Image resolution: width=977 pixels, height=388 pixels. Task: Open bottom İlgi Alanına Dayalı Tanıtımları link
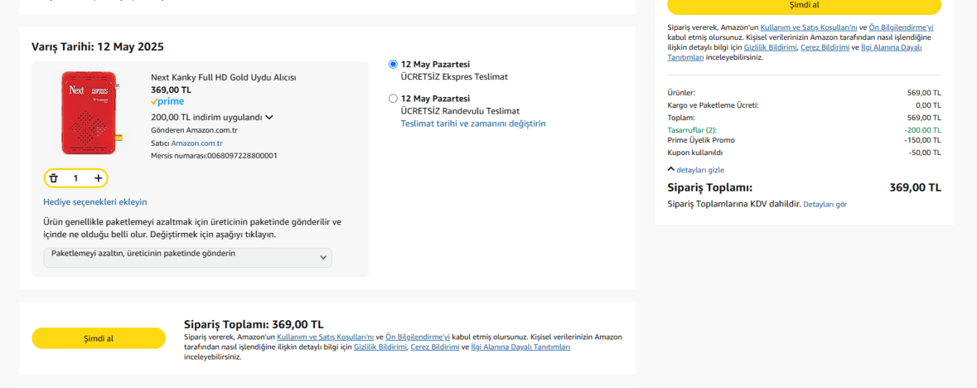pyautogui.click(x=521, y=347)
